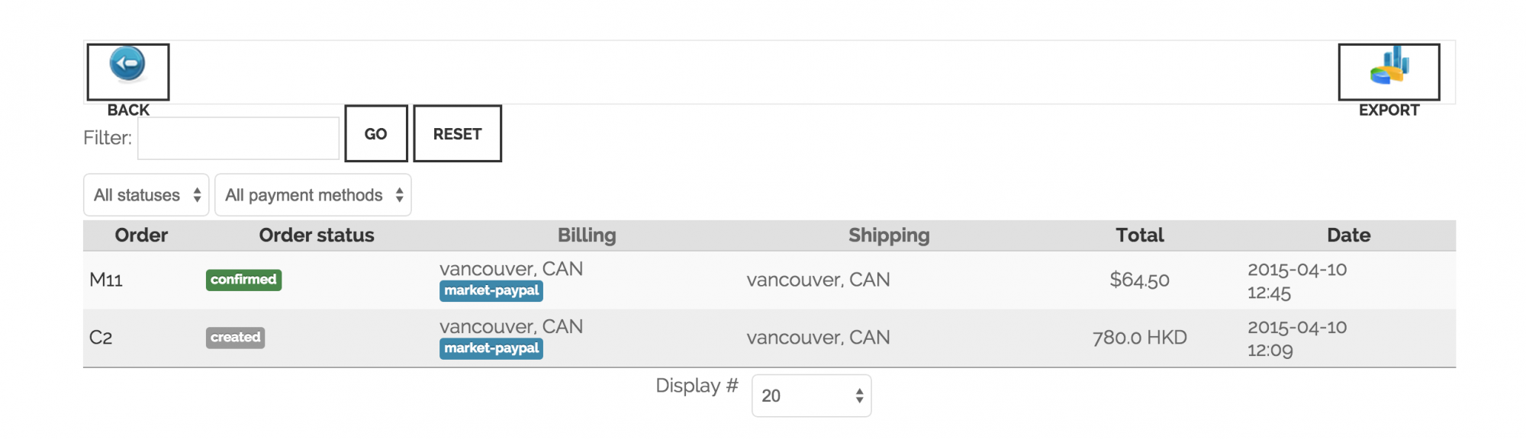Sort by the Order status column header
The image size is (1526, 439).
[317, 235]
